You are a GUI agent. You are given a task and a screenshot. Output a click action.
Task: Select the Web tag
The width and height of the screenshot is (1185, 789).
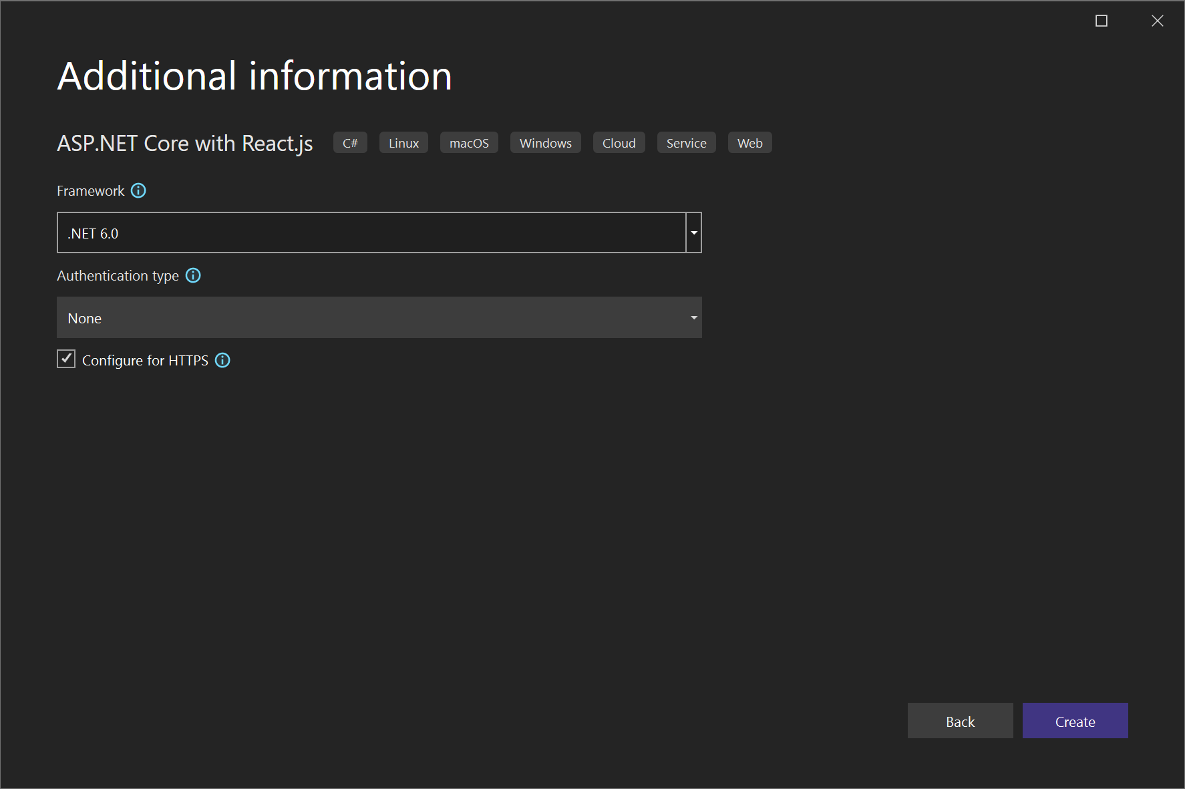749,142
